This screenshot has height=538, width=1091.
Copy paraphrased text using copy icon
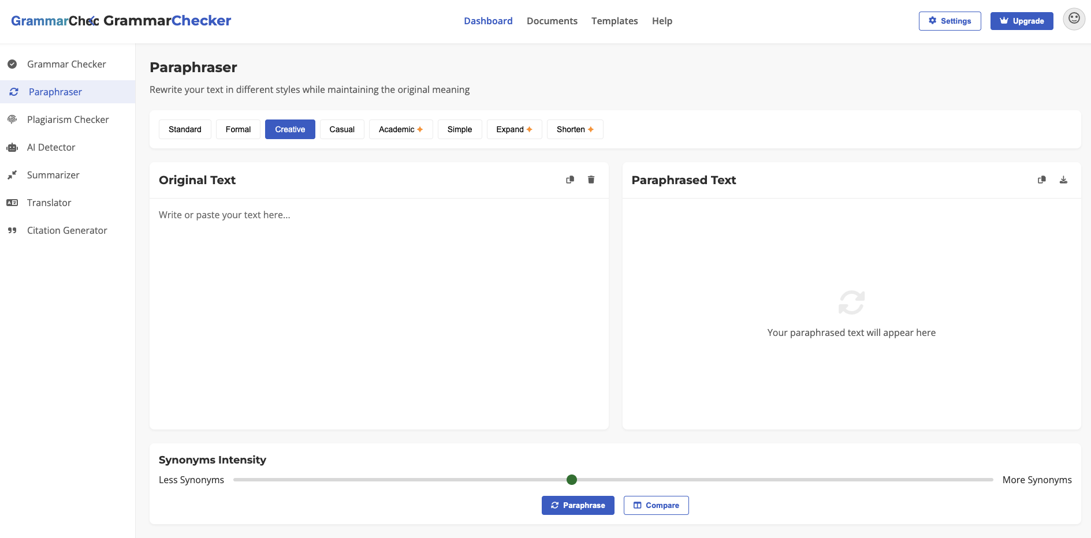point(1042,180)
